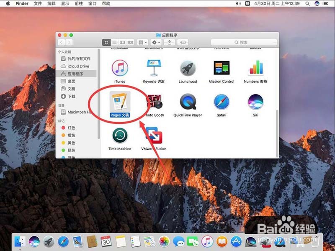Open Launchpad from the Dock
335x251 pixels.
49,242
